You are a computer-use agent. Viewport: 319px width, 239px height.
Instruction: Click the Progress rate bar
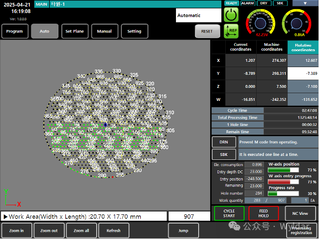283,194
